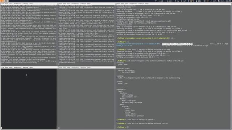Image resolution: width=232 pixels, height=130 pixels.
Task: Click 'sudo service aerospike restart' command line
Action: pyautogui.click(x=141, y=120)
